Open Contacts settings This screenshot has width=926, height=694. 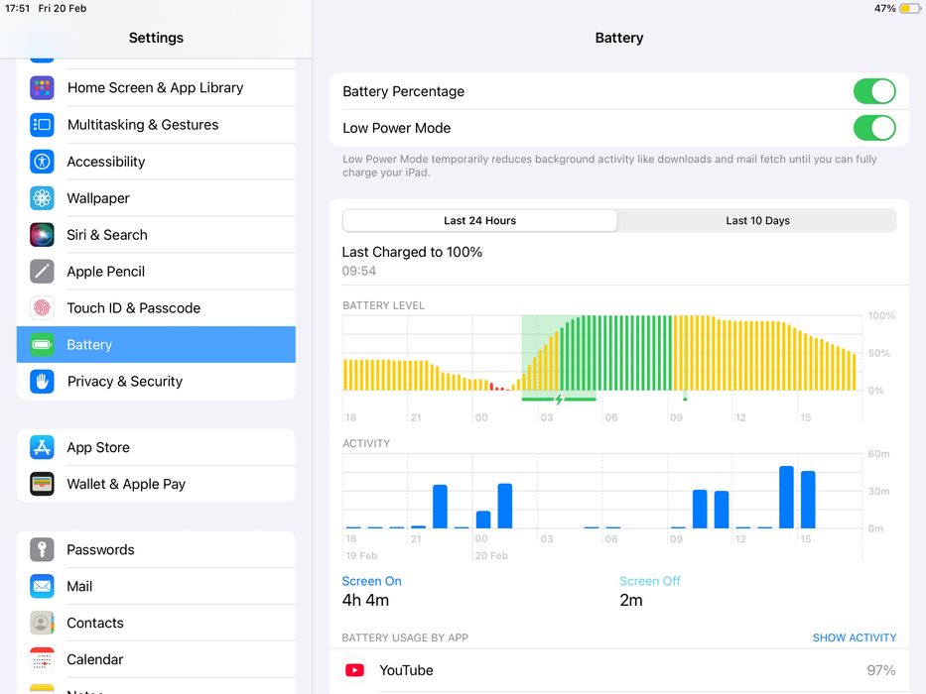tap(156, 623)
